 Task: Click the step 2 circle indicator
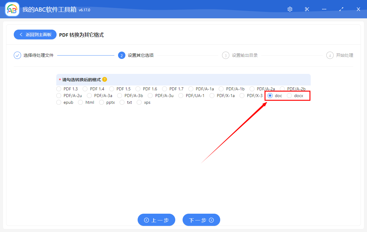pos(121,55)
